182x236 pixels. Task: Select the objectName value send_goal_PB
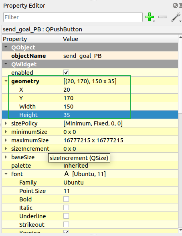82,56
